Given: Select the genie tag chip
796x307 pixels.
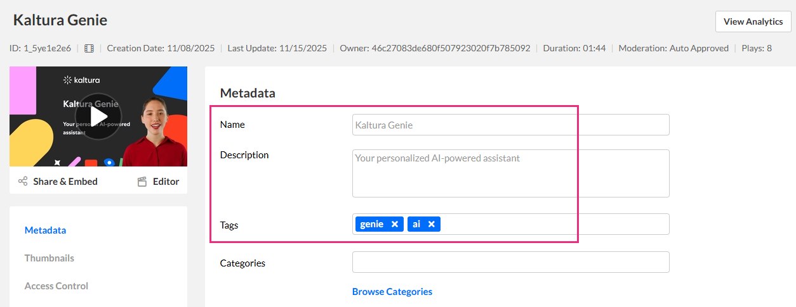Looking at the screenshot, I should 372,224.
